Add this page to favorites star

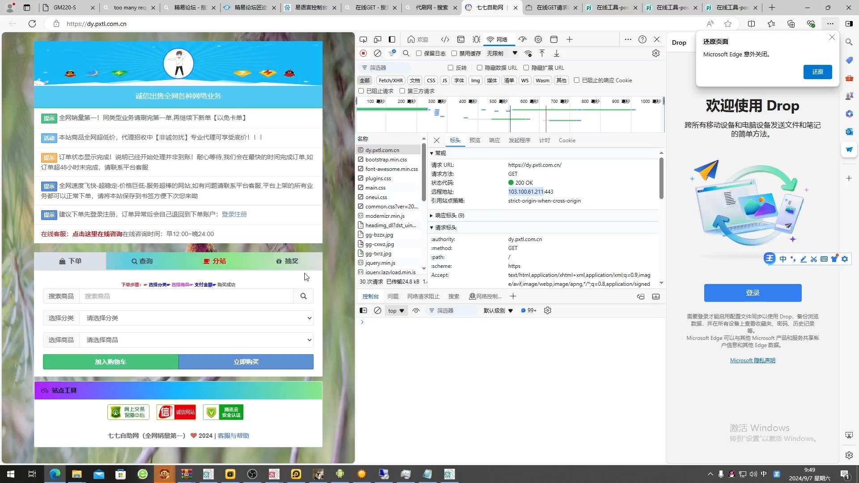click(728, 24)
